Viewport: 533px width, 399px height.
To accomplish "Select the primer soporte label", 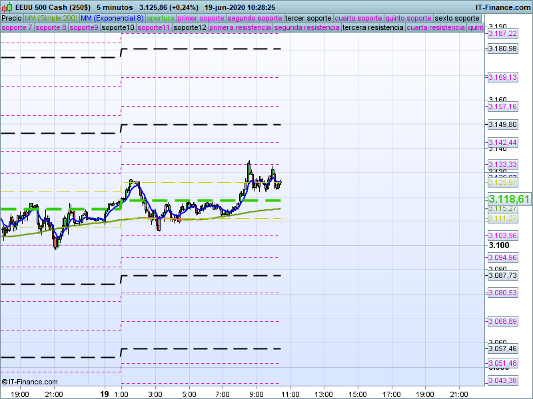I will pyautogui.click(x=201, y=18).
